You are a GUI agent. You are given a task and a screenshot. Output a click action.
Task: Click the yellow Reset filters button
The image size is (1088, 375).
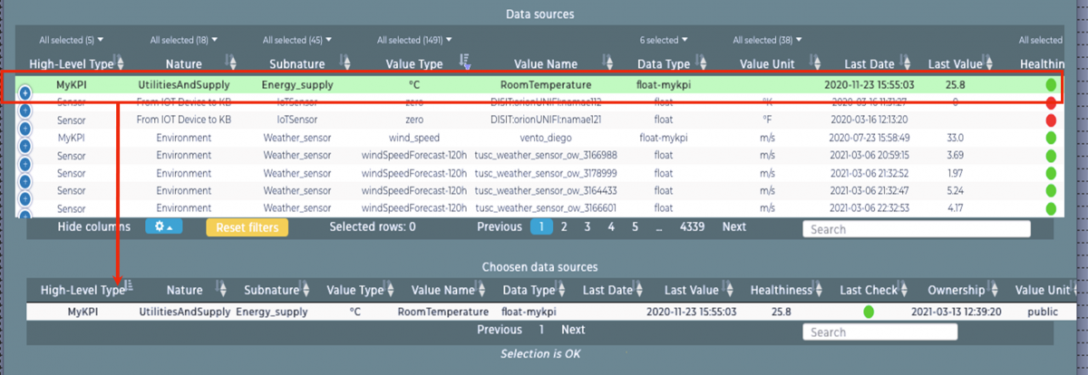tap(247, 227)
